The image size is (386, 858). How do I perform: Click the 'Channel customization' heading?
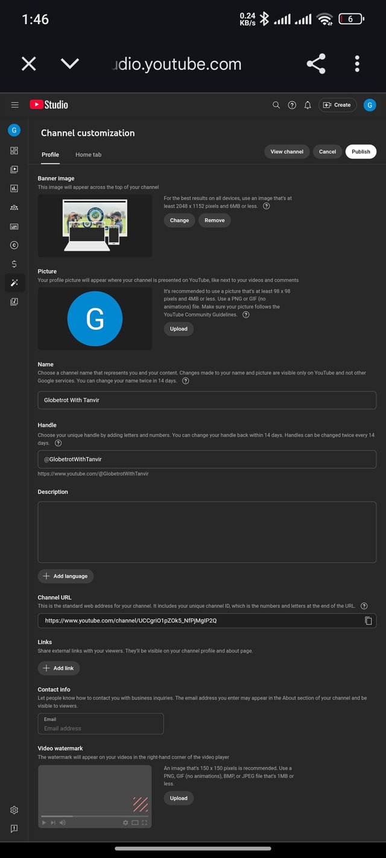(x=88, y=133)
